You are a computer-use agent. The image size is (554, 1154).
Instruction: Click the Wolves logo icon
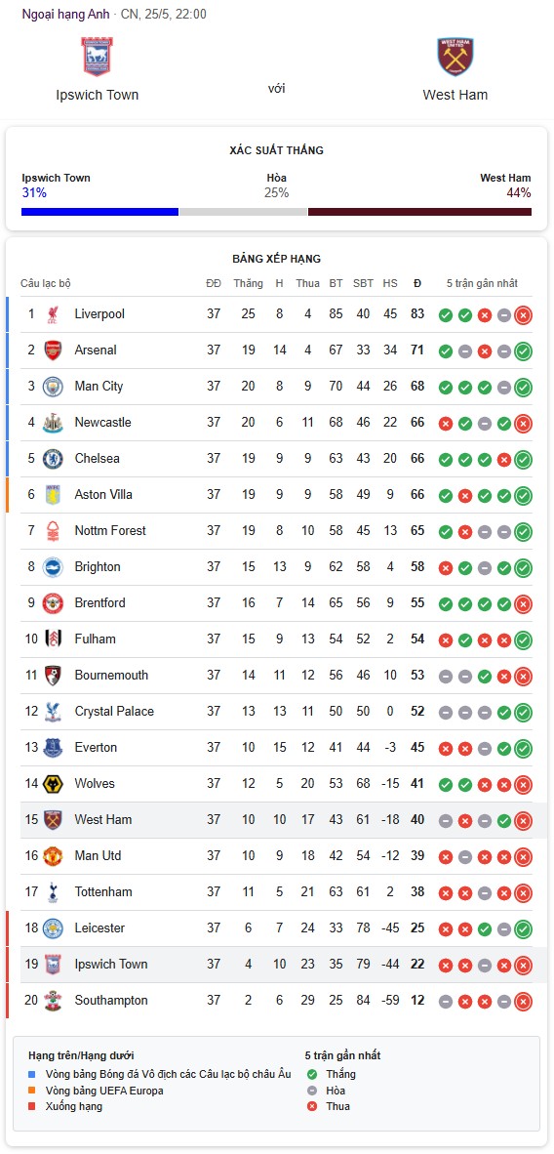(x=53, y=784)
